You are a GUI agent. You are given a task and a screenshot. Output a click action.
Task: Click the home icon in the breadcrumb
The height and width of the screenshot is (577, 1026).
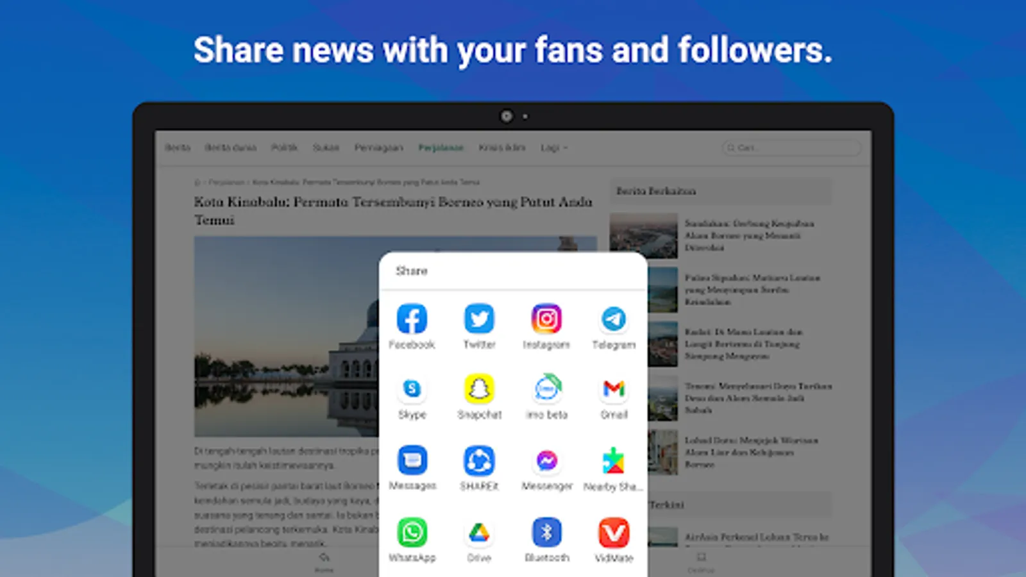(198, 182)
